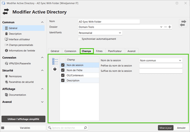
Task: Click the checklist select-all icon
Action: 55,61
